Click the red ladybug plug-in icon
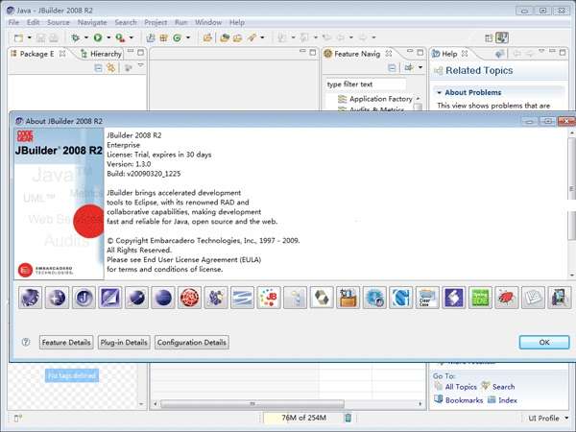This screenshot has width=576, height=432. click(507, 298)
